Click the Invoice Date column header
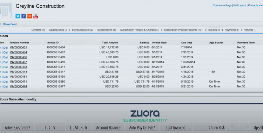 [x=159, y=43]
